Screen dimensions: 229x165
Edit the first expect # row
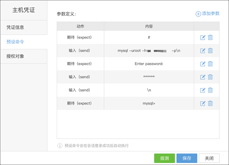pyautogui.click(x=202, y=37)
